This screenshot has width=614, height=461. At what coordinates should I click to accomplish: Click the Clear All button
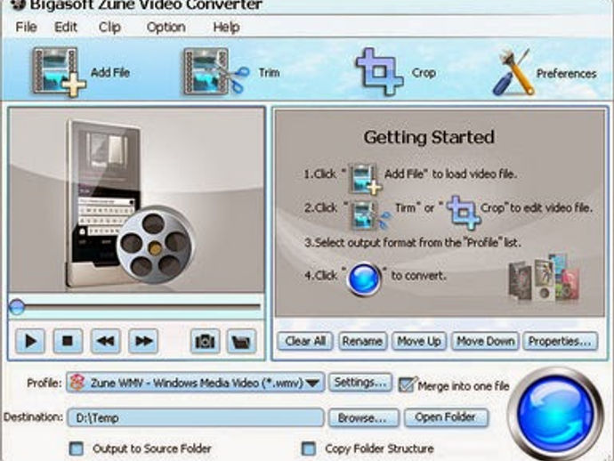[305, 341]
